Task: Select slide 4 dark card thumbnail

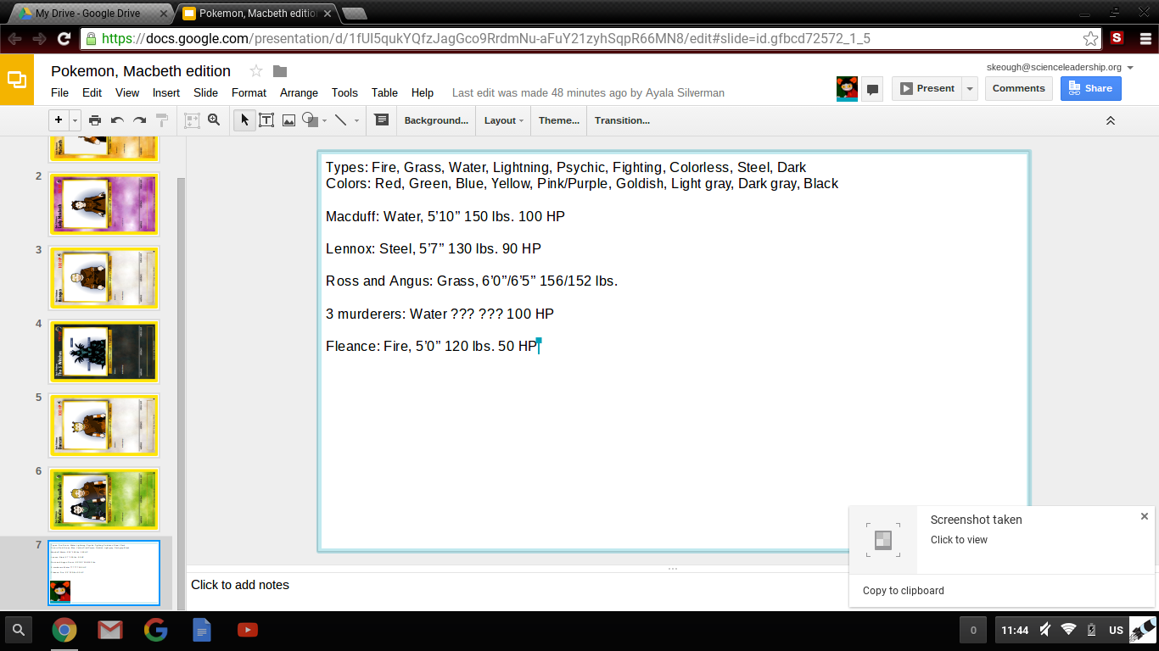Action: click(x=104, y=352)
